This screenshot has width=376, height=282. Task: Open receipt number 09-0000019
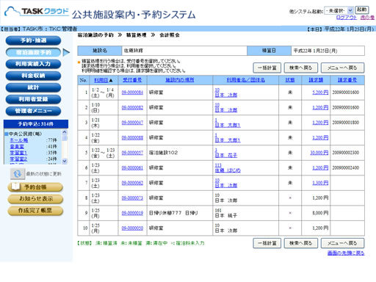tap(132, 213)
